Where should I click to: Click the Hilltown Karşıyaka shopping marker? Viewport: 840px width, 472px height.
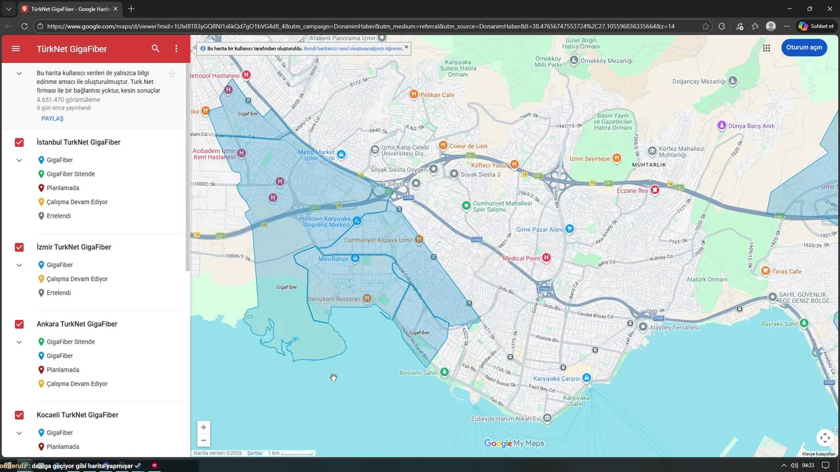coord(357,221)
